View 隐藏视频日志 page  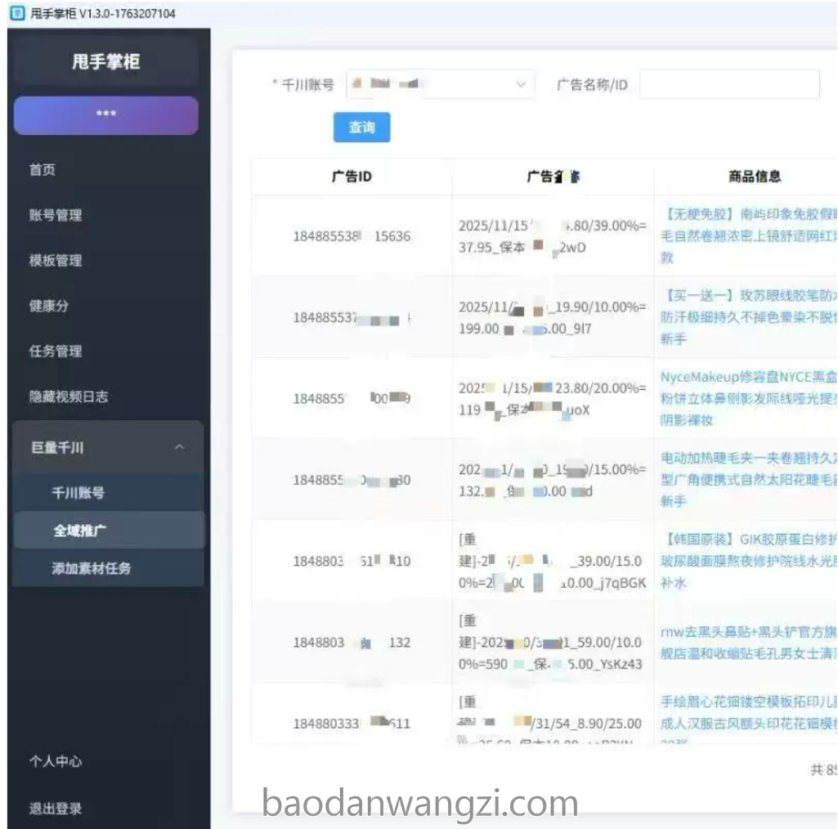69,397
